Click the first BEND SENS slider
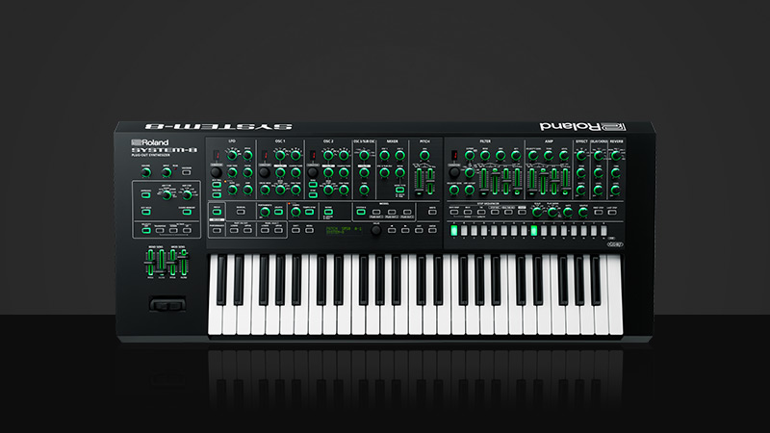The image size is (770, 433). (x=150, y=263)
